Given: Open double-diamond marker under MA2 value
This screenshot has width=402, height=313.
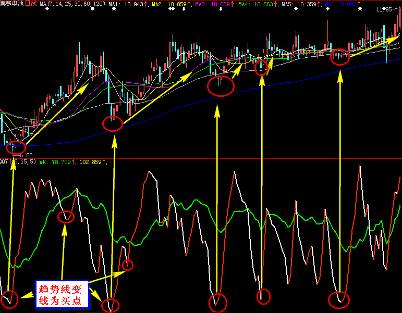Looking at the screenshot, I should tap(172, 9).
